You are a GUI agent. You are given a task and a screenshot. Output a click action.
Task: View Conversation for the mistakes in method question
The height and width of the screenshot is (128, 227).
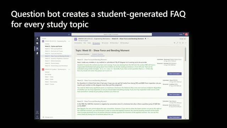click(x=175, y=74)
